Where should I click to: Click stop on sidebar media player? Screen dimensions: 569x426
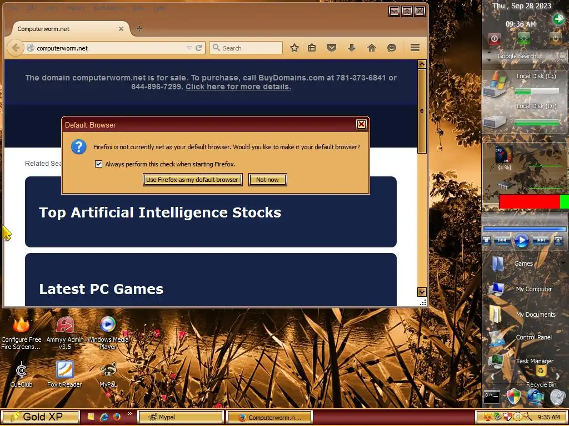click(487, 240)
